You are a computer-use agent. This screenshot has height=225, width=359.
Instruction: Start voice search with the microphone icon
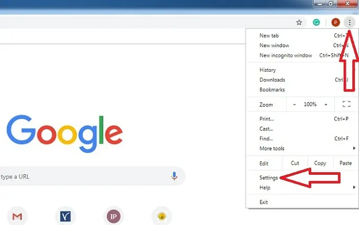[174, 176]
